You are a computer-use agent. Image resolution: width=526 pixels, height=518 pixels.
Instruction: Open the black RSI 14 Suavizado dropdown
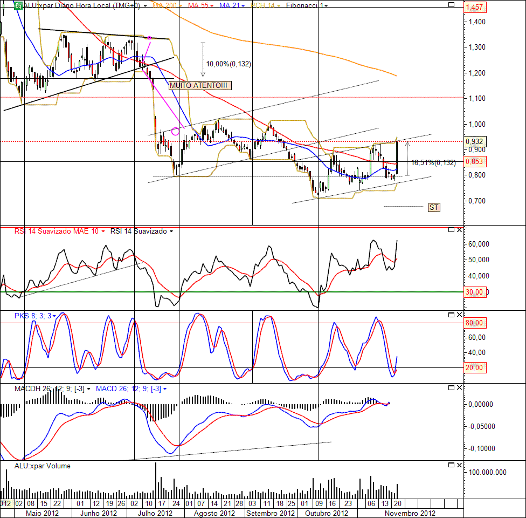tap(171, 231)
